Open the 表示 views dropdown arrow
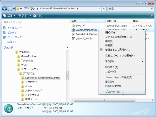 pos(30,16)
